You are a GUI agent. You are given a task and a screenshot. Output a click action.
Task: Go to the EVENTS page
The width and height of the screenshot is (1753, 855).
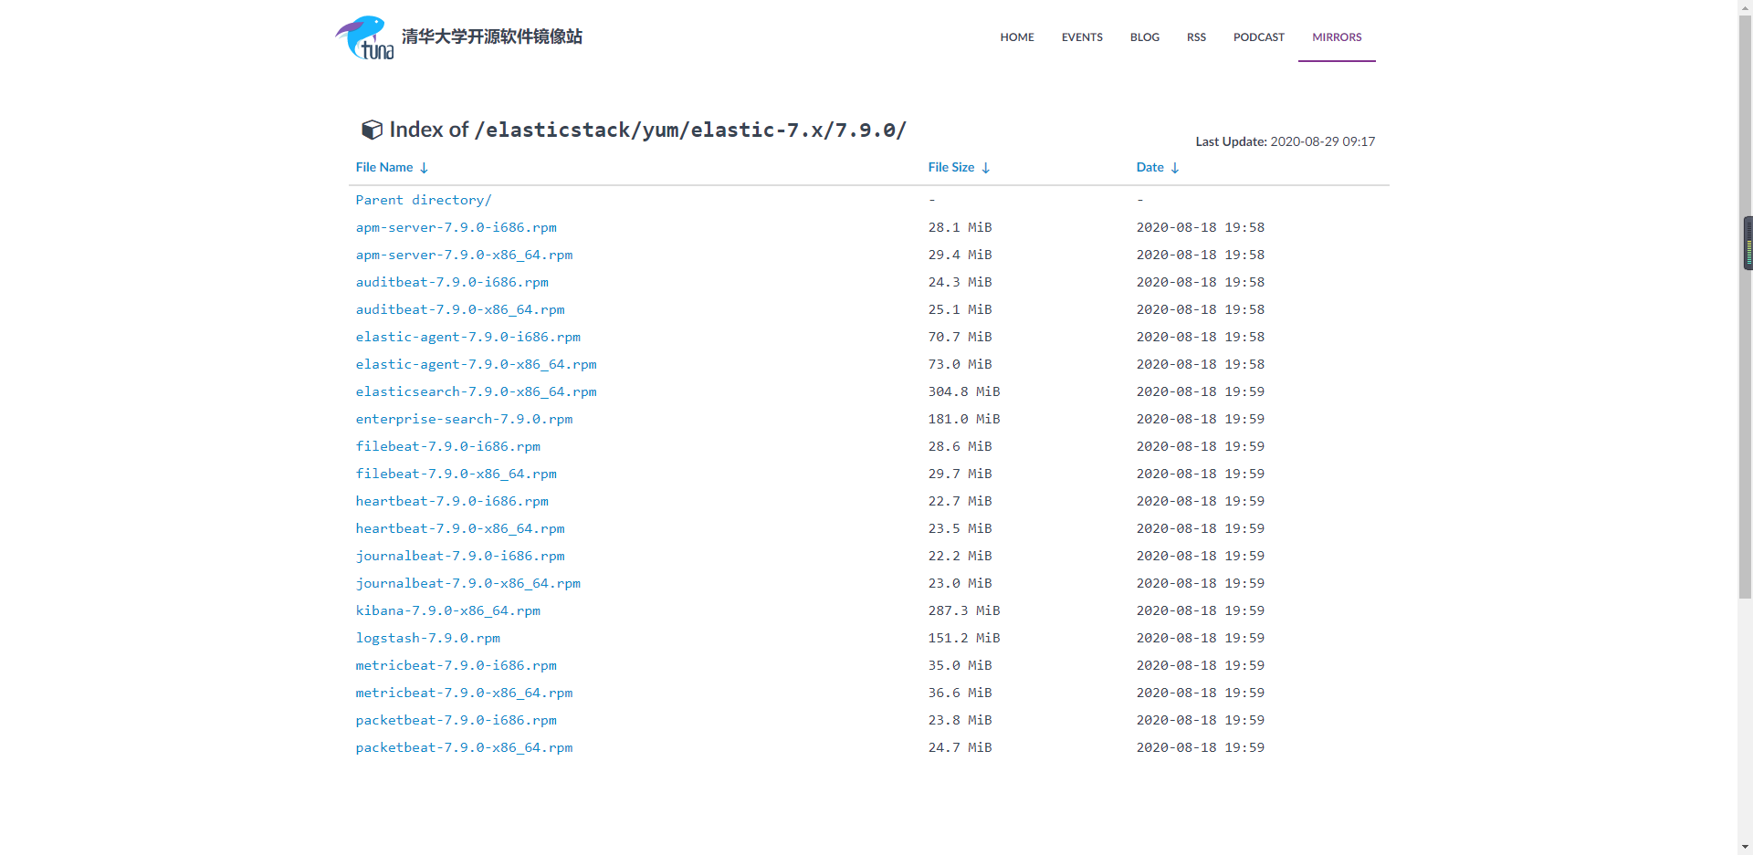click(1082, 37)
